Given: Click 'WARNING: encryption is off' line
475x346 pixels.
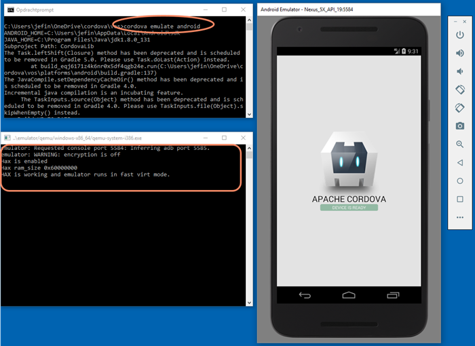Looking at the screenshot, I should click(60, 155).
